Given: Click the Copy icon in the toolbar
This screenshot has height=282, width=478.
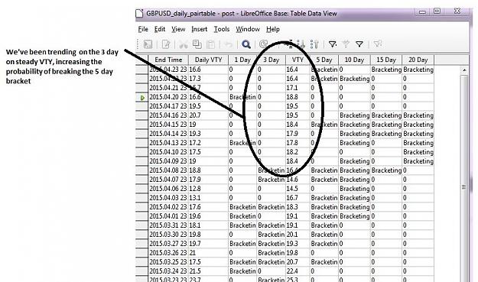Looking at the screenshot, I should click(197, 44).
